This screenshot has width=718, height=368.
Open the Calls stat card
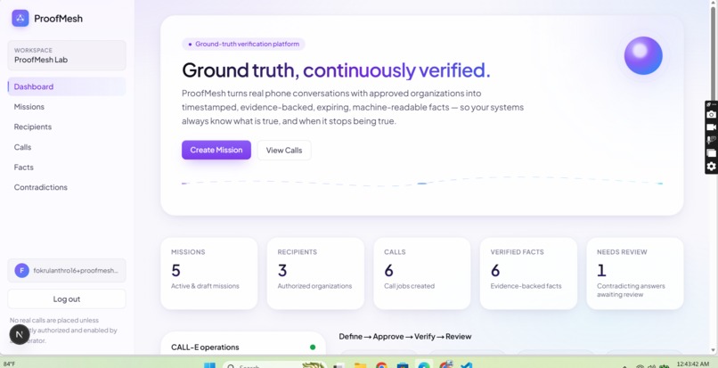click(421, 274)
